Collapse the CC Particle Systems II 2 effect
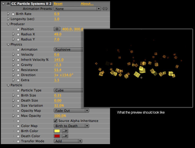Image resolution: width=195 pixels, height=148 pixels. pos(3,4)
